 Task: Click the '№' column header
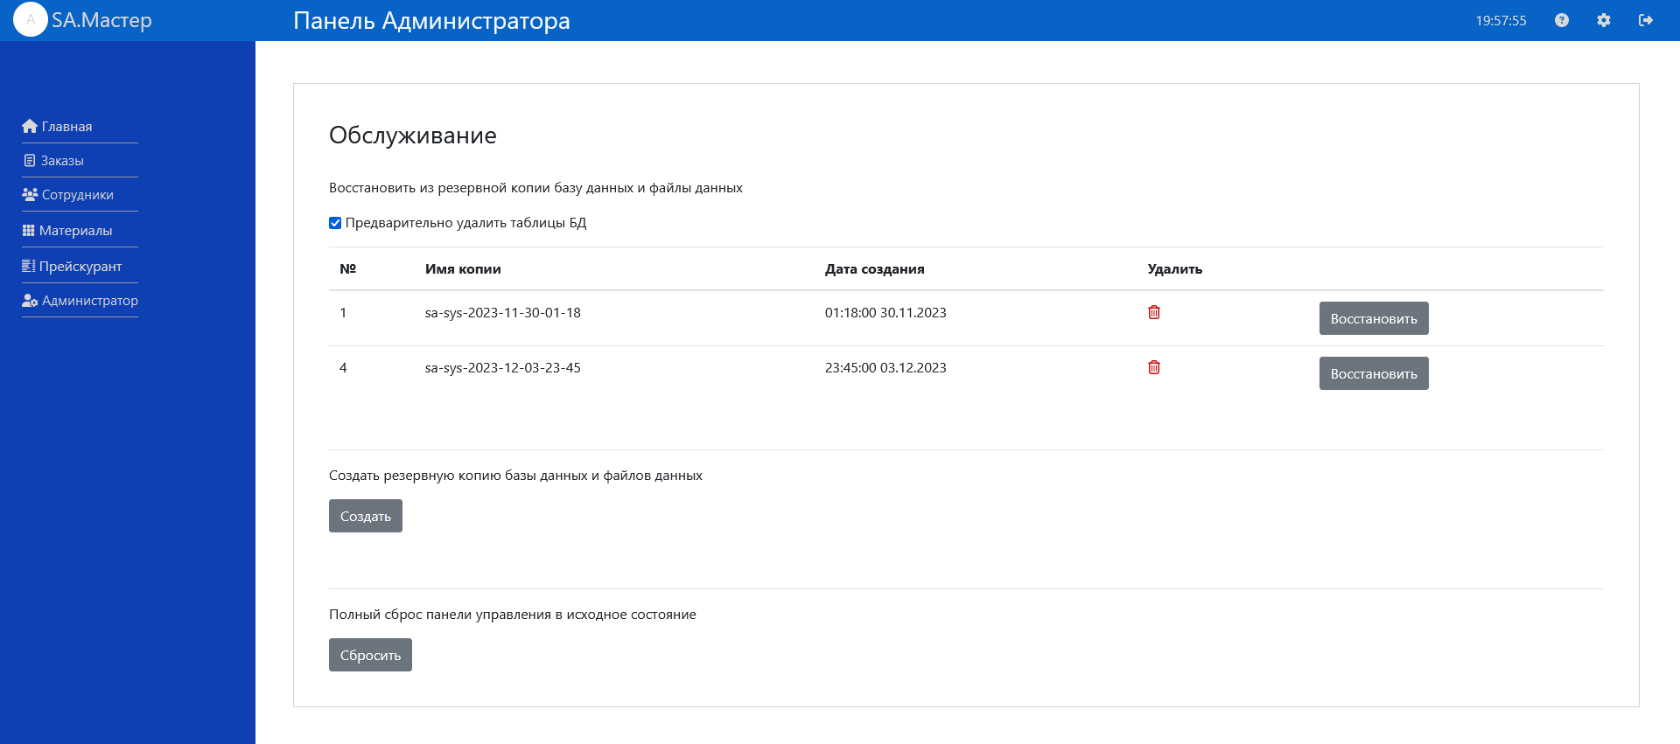coord(347,268)
